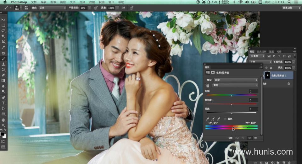Switch to the 历史记录 tab
The image size is (302, 164).
click(x=261, y=51)
